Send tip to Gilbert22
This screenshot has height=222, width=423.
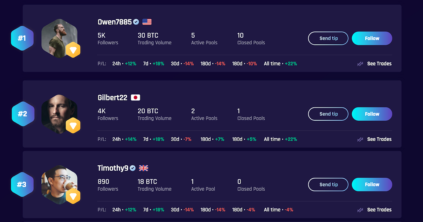(328, 114)
